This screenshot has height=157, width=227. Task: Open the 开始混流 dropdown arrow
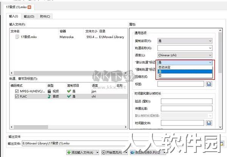(126, 152)
